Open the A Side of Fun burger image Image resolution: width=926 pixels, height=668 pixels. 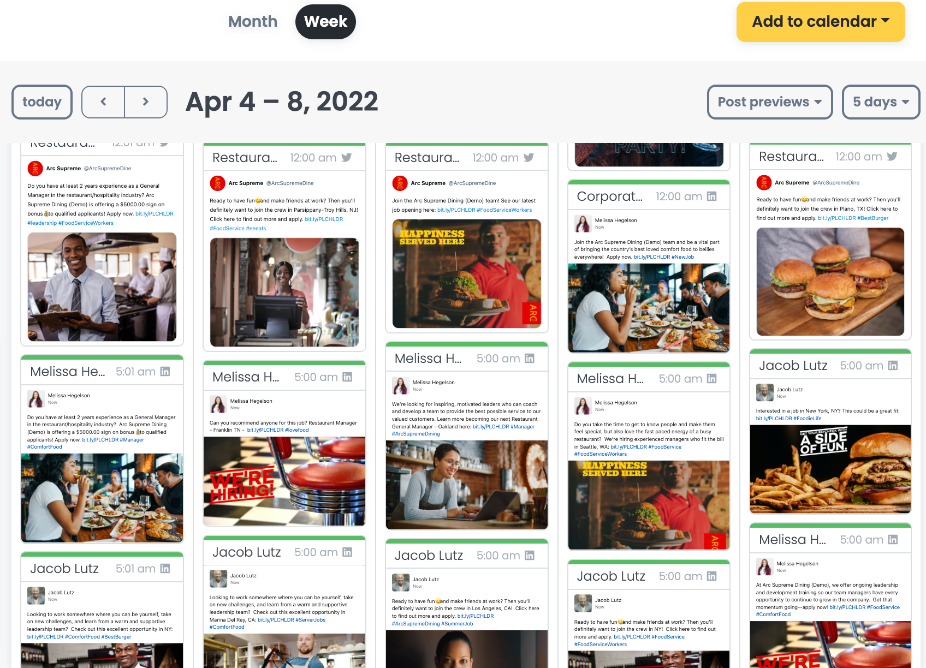830,469
